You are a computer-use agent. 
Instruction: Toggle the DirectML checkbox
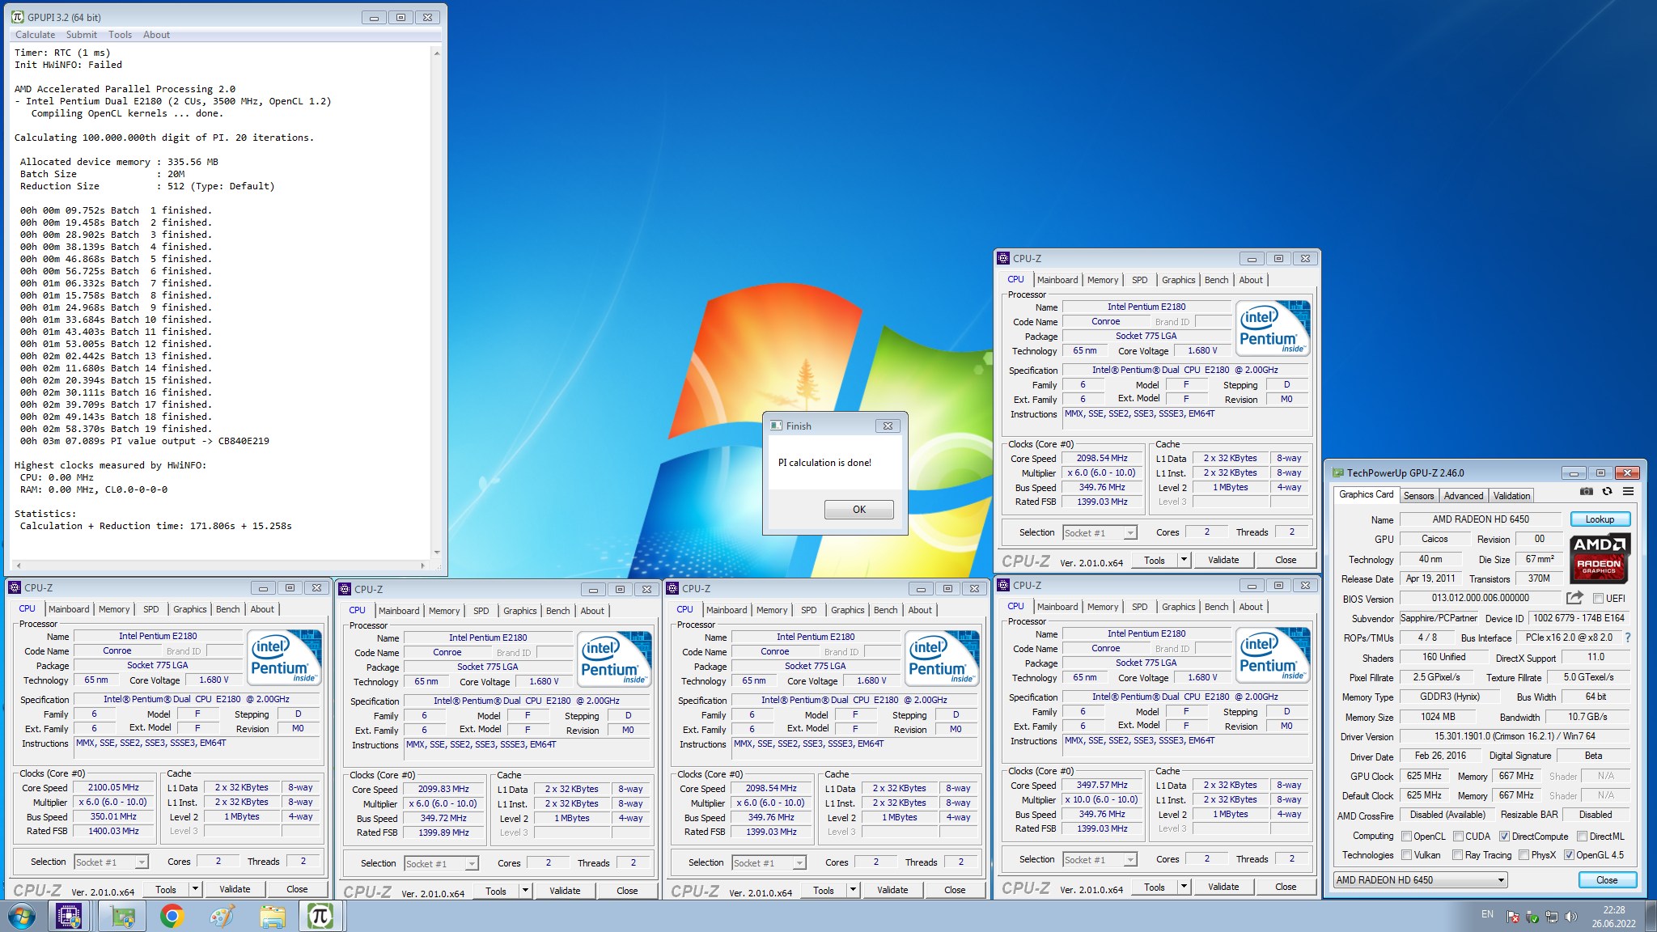[x=1582, y=837]
